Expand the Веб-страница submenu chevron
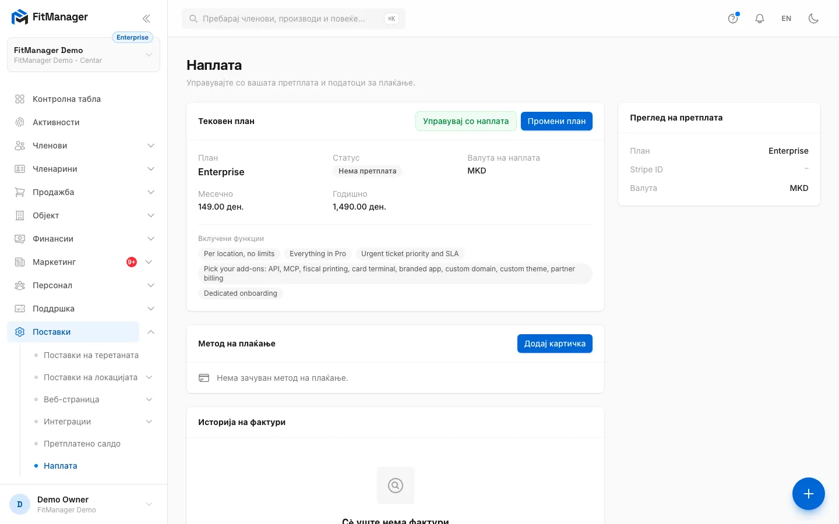 click(x=149, y=399)
